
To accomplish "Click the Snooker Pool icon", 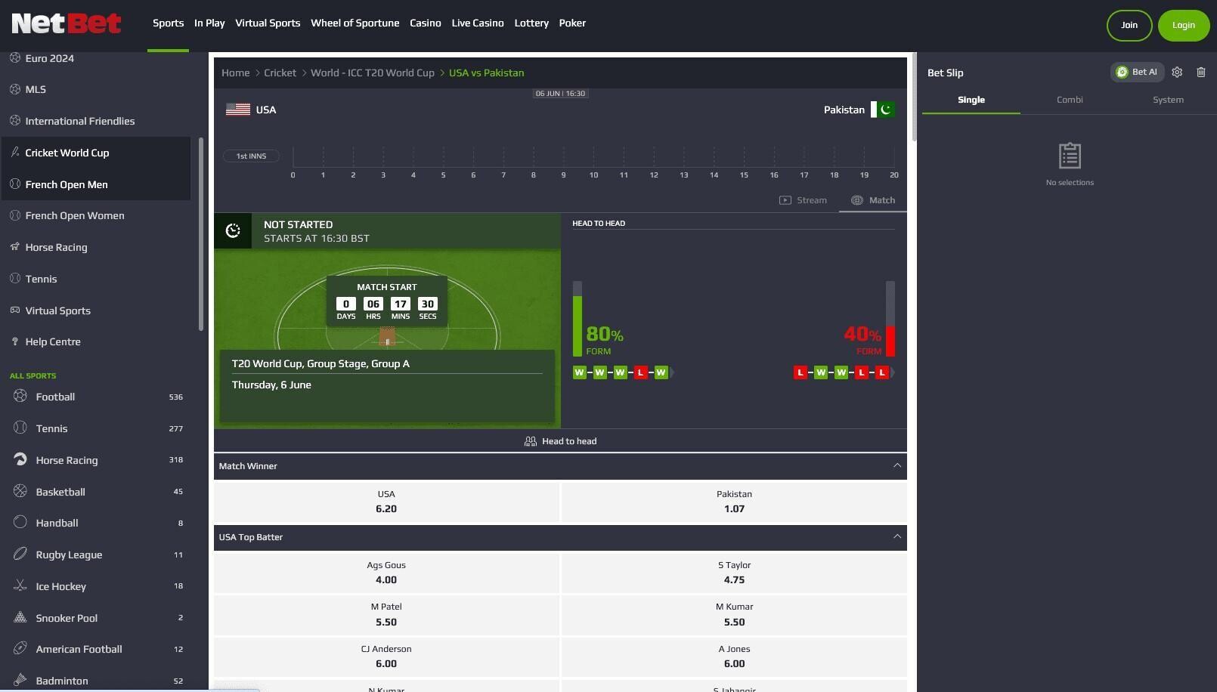I will [20, 618].
